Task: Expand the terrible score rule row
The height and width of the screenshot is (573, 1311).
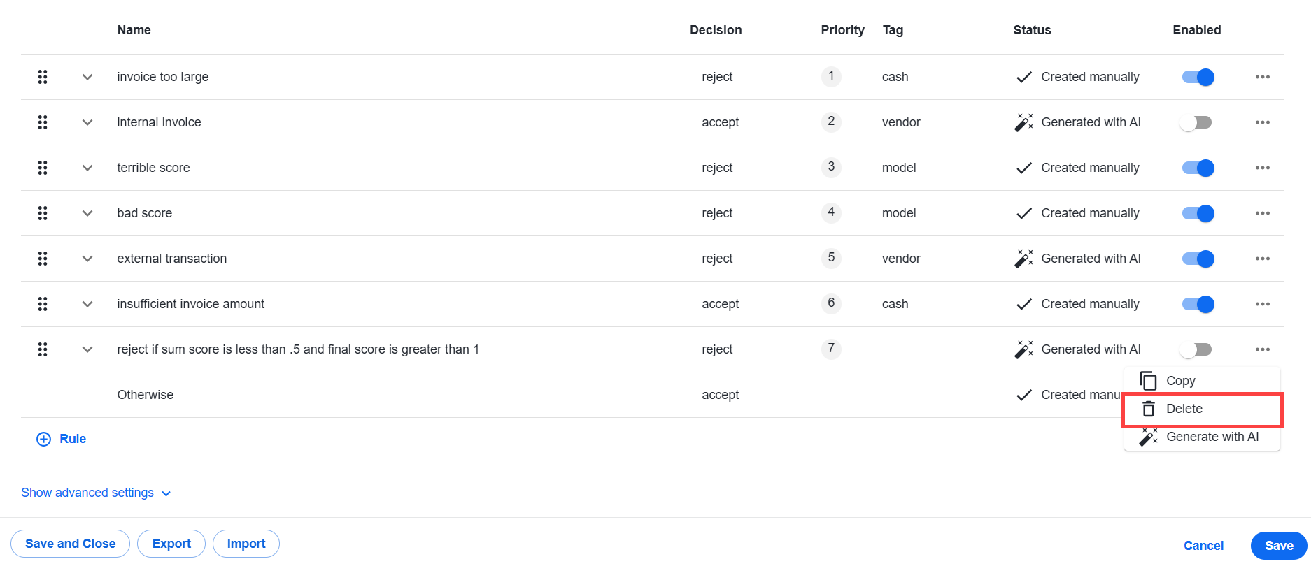Action: tap(87, 168)
